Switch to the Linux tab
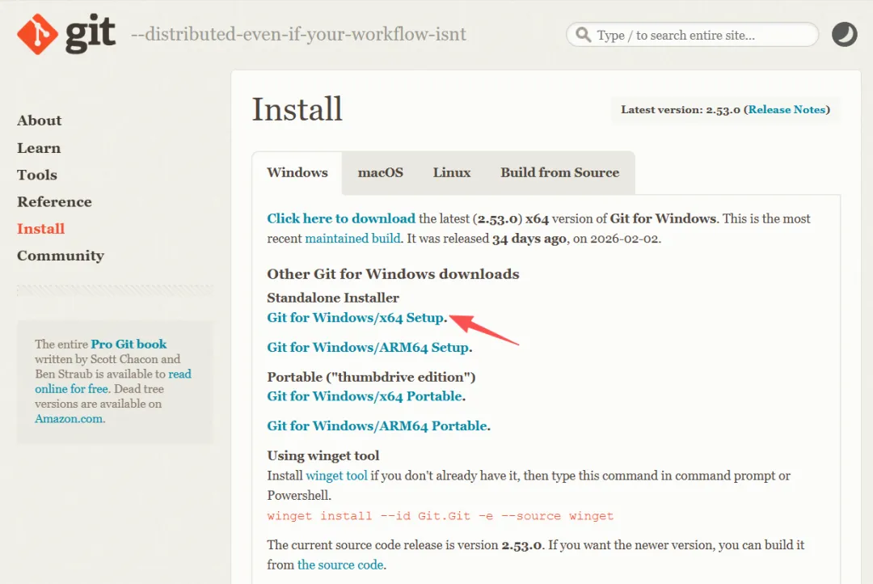Screen dimensions: 873x584 pyautogui.click(x=452, y=173)
